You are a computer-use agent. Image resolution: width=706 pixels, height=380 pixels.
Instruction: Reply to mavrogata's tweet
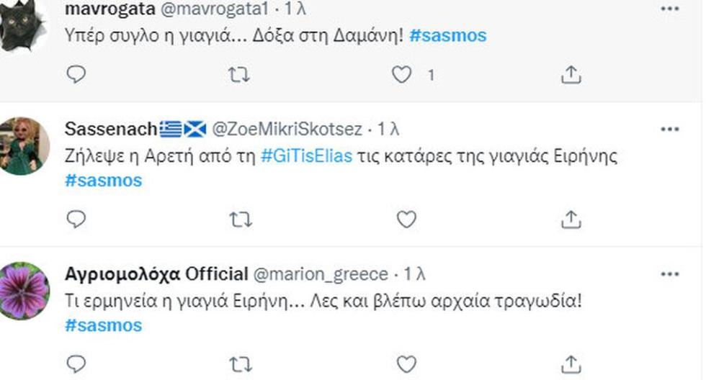point(76,74)
